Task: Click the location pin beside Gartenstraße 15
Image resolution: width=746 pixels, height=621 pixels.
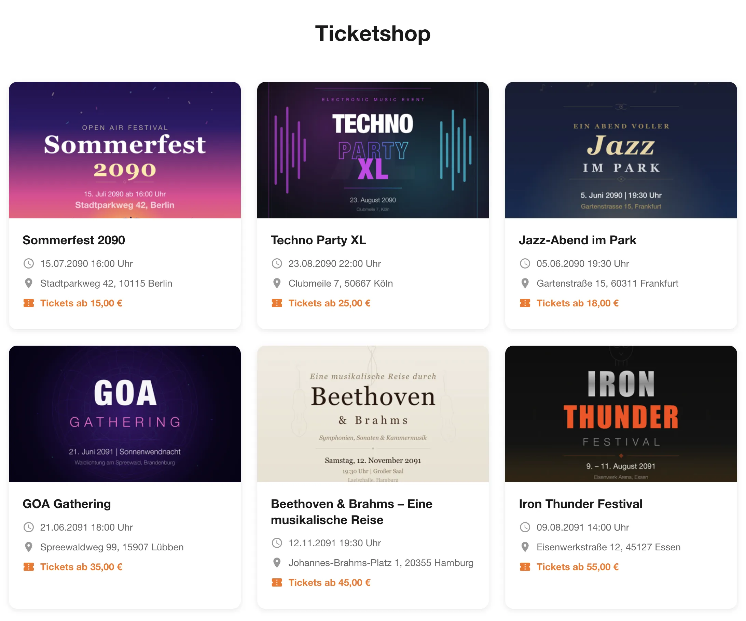Action: (525, 284)
